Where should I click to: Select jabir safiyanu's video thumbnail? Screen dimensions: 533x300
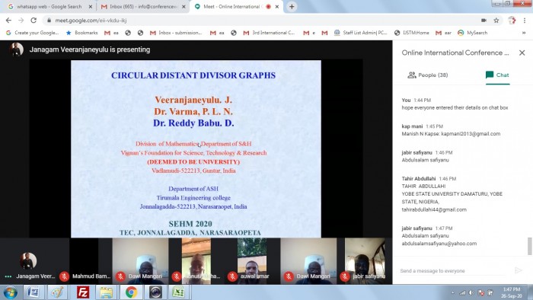pyautogui.click(x=365, y=261)
